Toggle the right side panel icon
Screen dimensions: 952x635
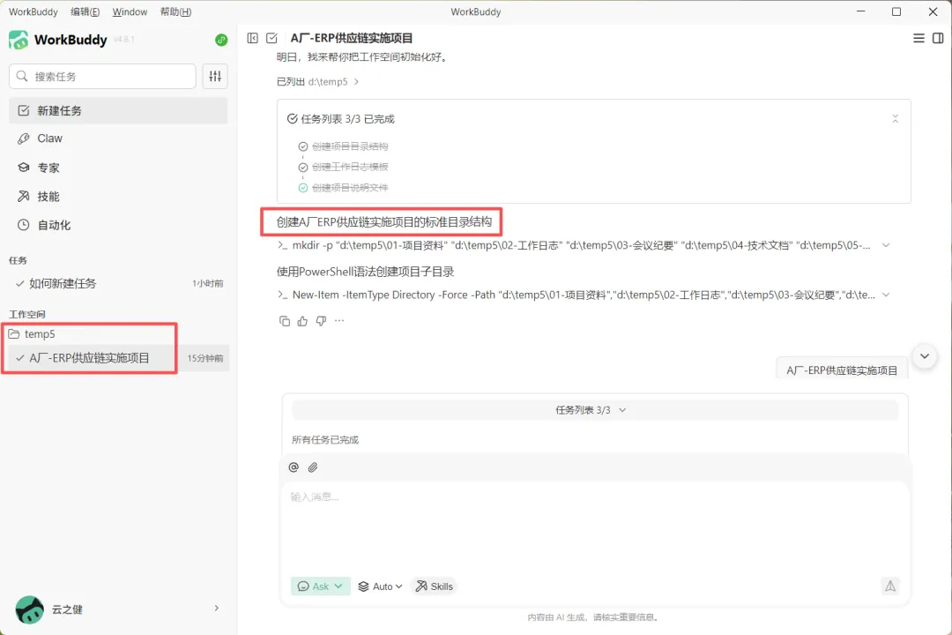coord(938,38)
